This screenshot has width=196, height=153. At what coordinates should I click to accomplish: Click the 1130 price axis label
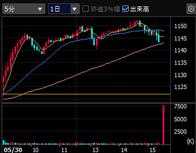pyautogui.click(x=180, y=75)
